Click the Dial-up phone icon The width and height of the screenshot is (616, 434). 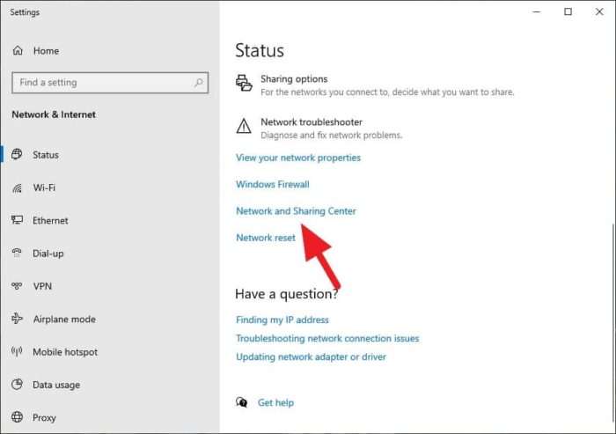coord(17,253)
